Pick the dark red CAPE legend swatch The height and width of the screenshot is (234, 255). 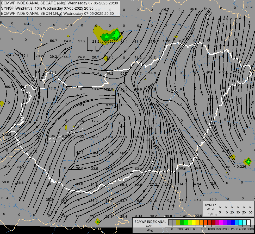point(213,223)
